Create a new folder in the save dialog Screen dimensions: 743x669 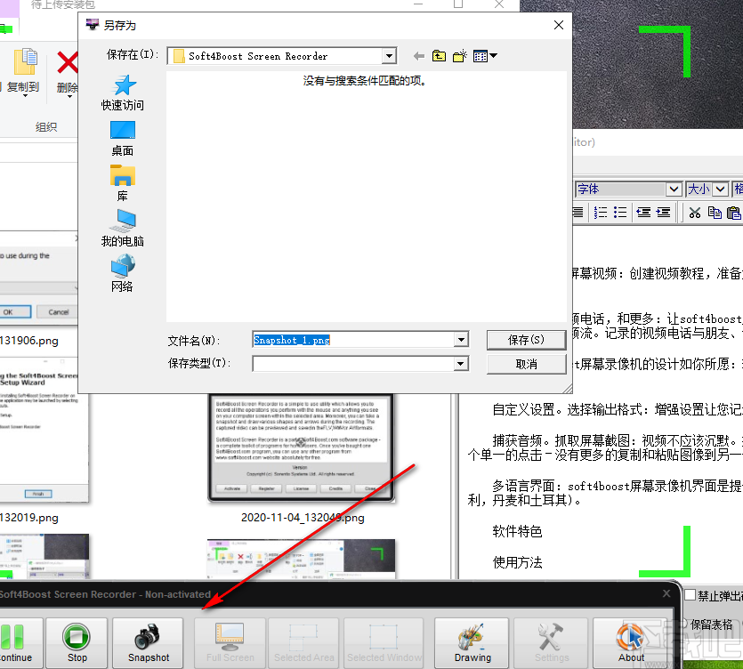coord(460,55)
